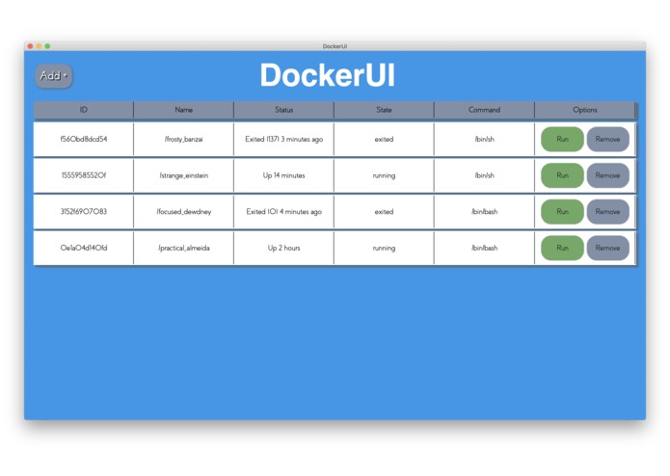Select the /focused_dewdney name cell
Screen dimensions: 670x476
click(184, 212)
